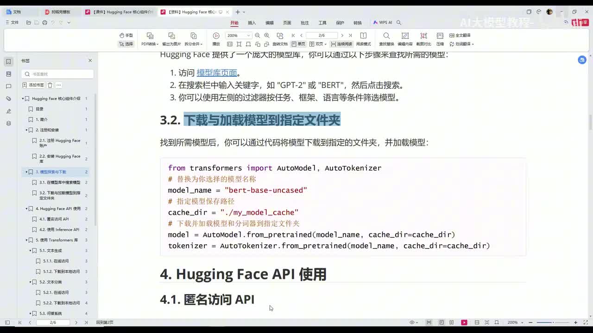Zoom in with the plus magnifier
The width and height of the screenshot is (593, 333).
point(267,35)
